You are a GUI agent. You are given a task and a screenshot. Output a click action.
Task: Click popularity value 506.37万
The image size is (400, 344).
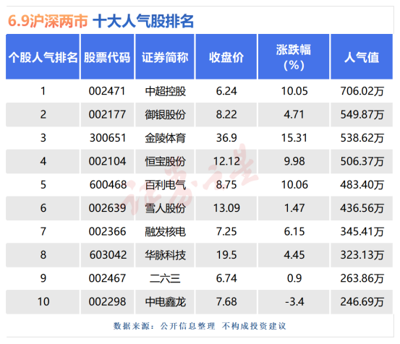click(362, 161)
